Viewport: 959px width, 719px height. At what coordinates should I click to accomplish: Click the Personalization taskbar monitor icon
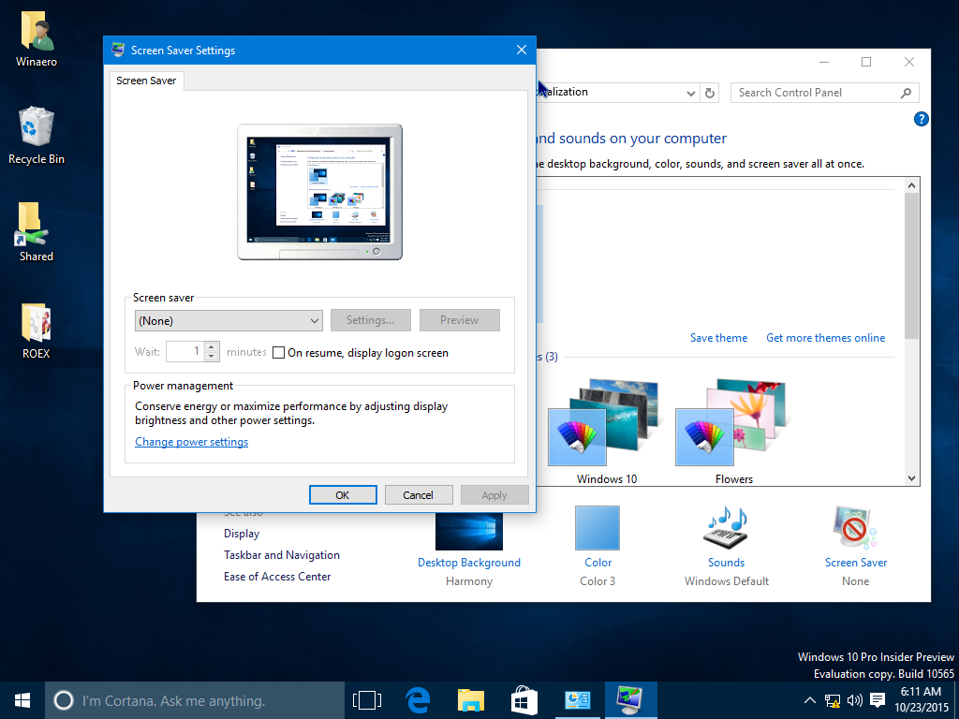click(x=630, y=700)
